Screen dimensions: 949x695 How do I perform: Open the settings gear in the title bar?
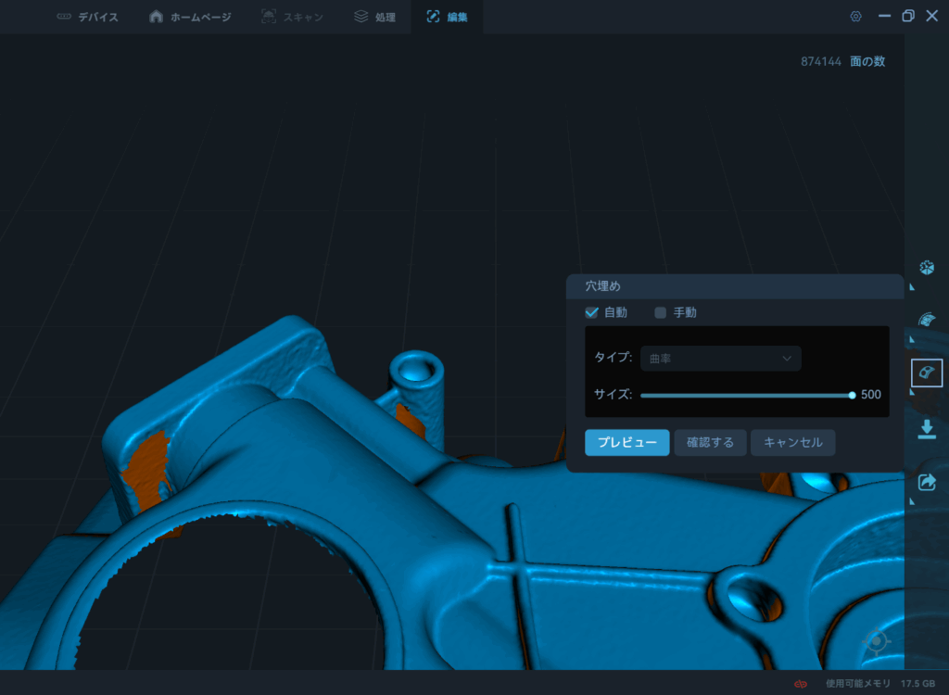click(855, 17)
